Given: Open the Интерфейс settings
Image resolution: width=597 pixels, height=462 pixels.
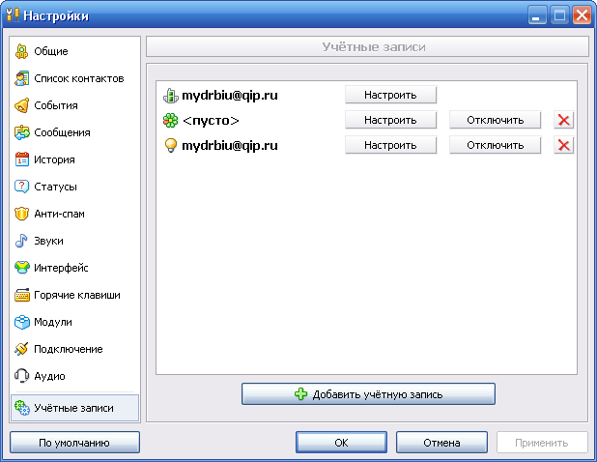Looking at the screenshot, I should (75, 268).
